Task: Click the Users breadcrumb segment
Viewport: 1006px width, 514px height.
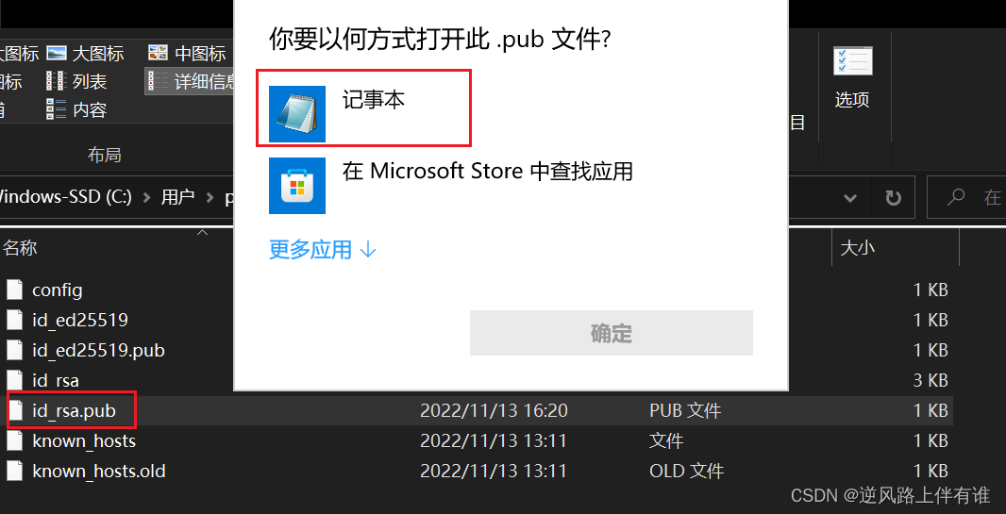Action: click(177, 197)
